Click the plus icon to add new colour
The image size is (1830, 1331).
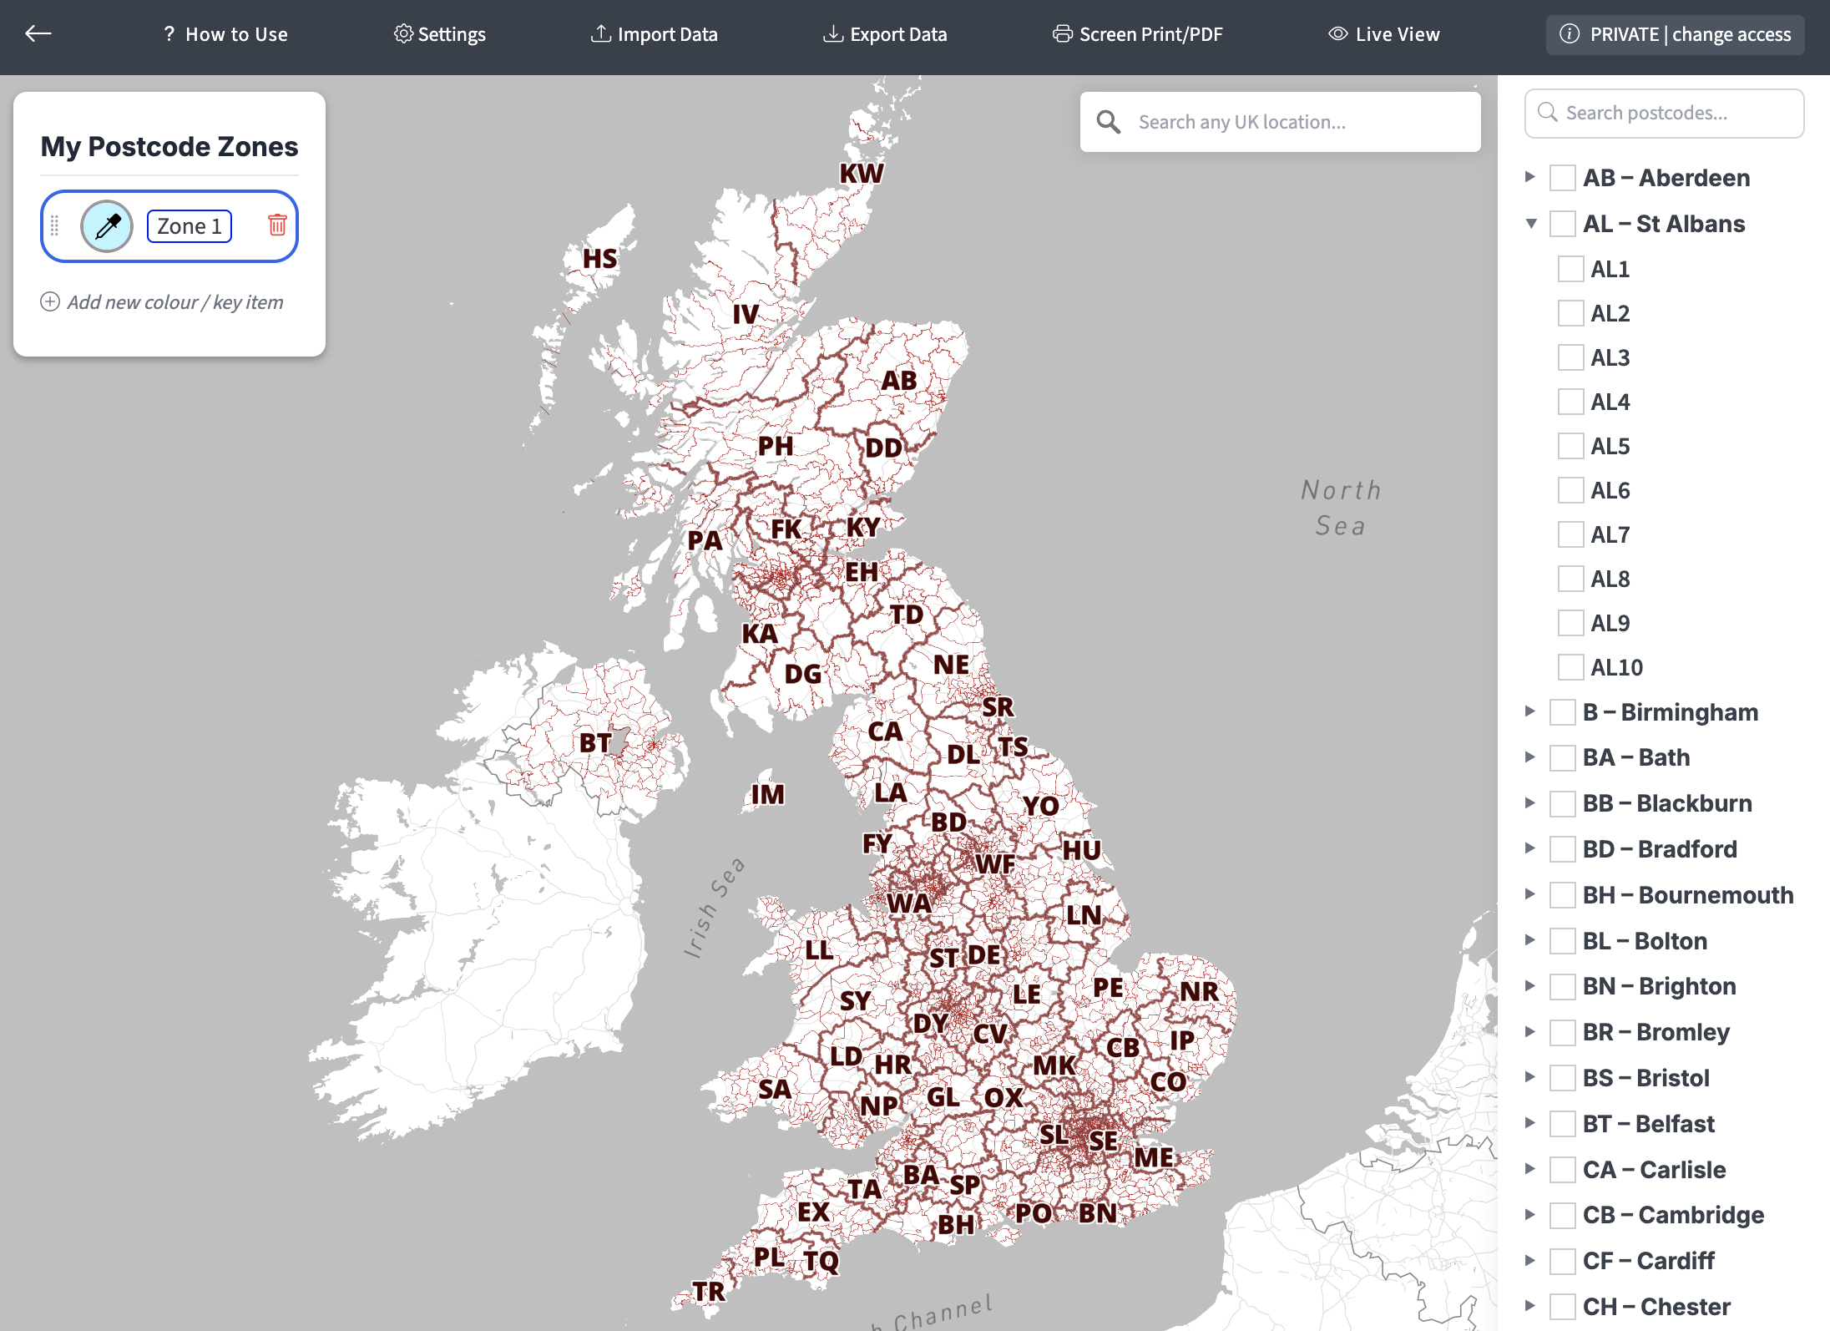(50, 302)
